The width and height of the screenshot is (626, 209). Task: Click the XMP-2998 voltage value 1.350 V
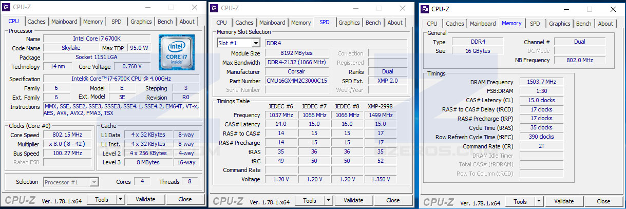point(381,179)
